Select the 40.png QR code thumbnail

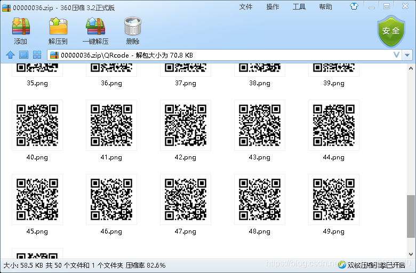click(x=37, y=125)
